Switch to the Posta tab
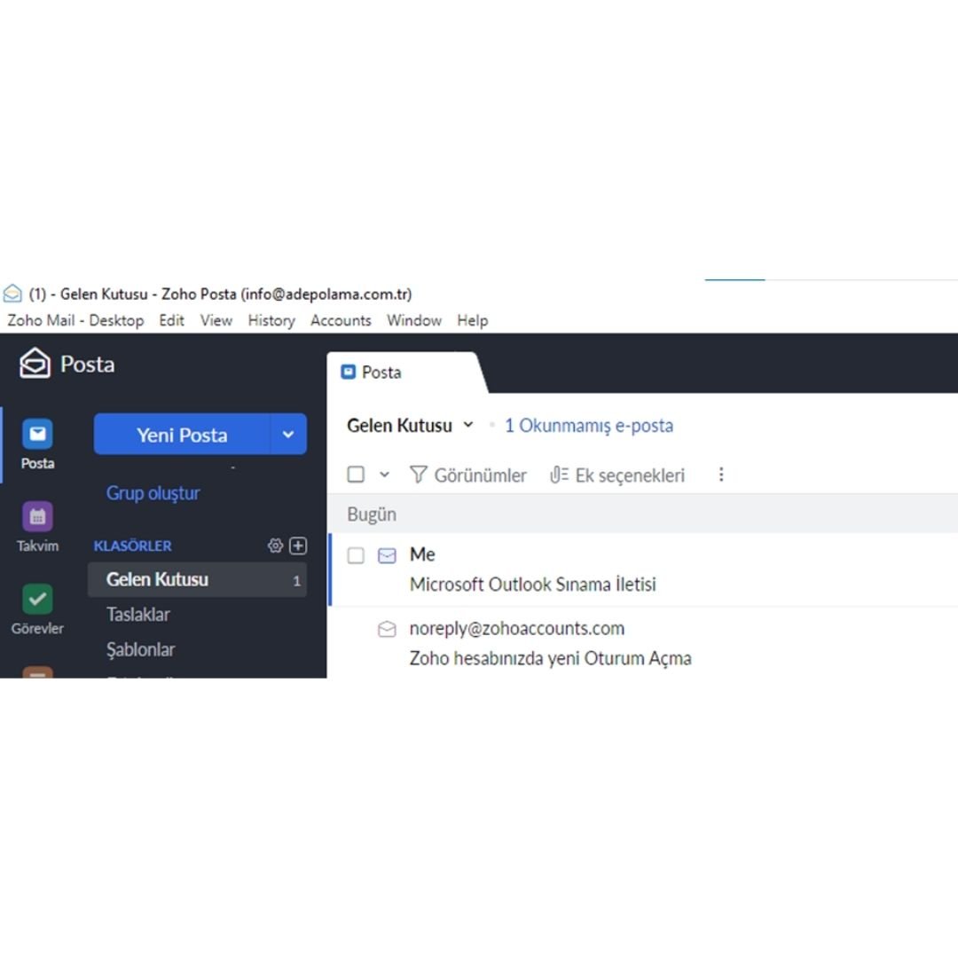 [x=381, y=373]
